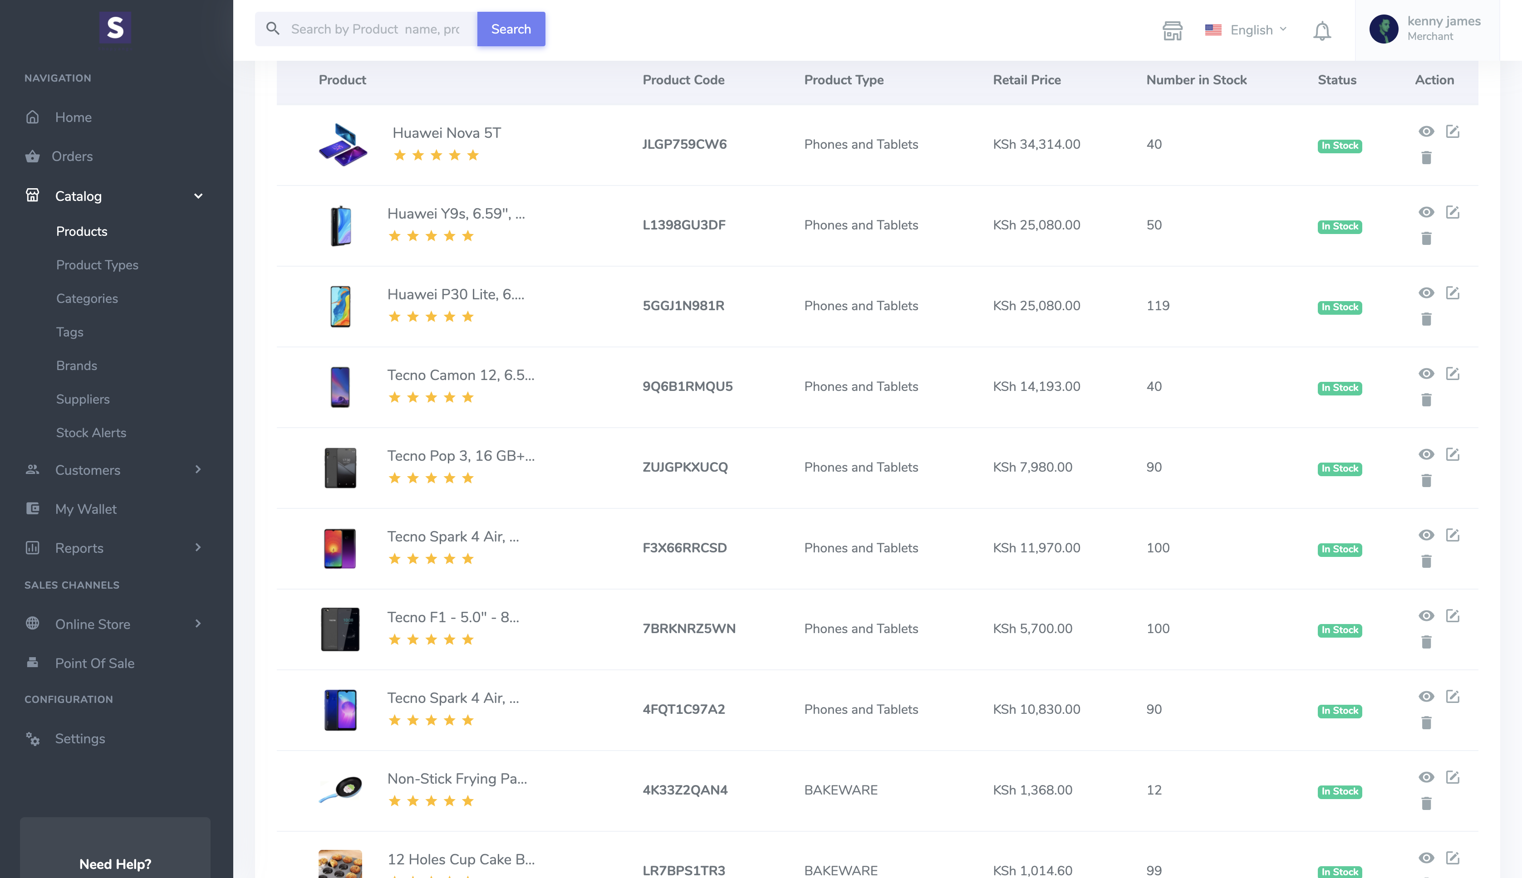The height and width of the screenshot is (878, 1522).
Task: View the Huawei Y9s via eye icon
Action: click(x=1426, y=212)
